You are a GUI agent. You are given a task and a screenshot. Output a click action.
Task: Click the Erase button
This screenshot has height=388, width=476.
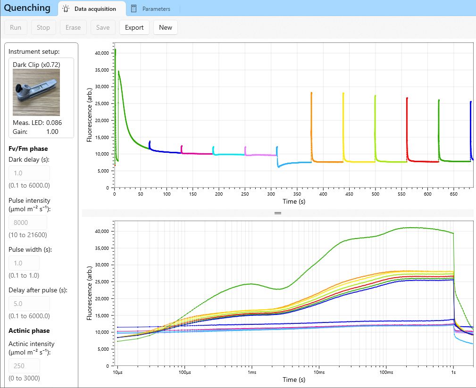[x=73, y=27]
